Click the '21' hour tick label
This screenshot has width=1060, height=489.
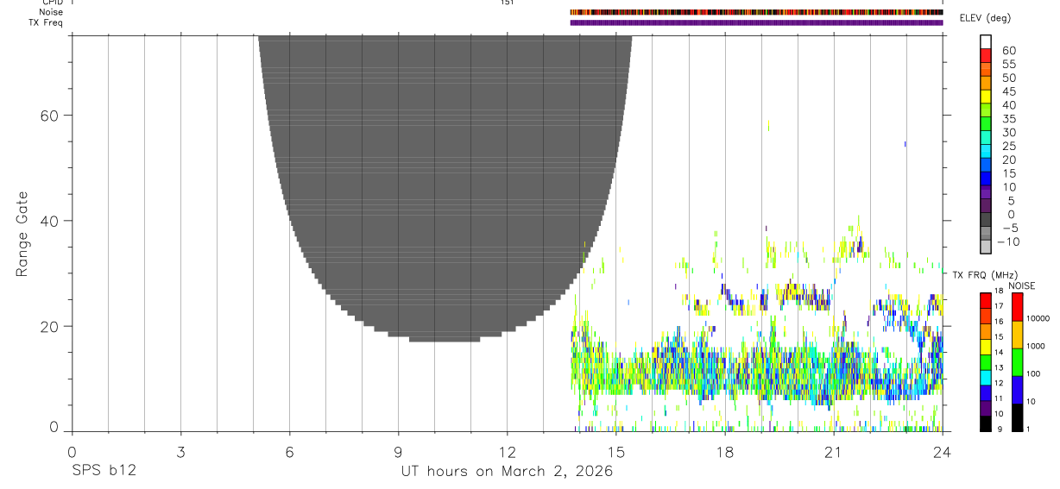coord(834,452)
